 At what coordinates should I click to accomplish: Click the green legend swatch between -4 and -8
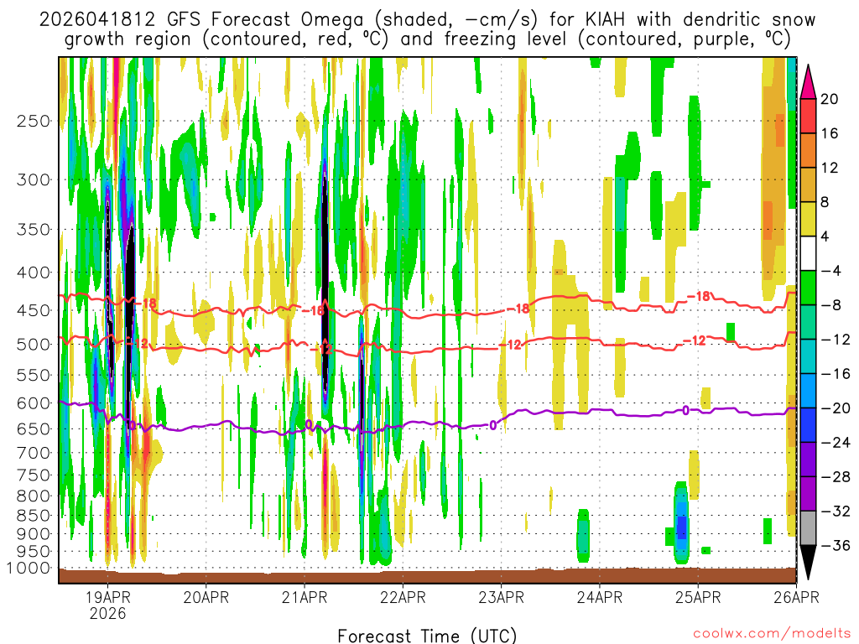808,288
